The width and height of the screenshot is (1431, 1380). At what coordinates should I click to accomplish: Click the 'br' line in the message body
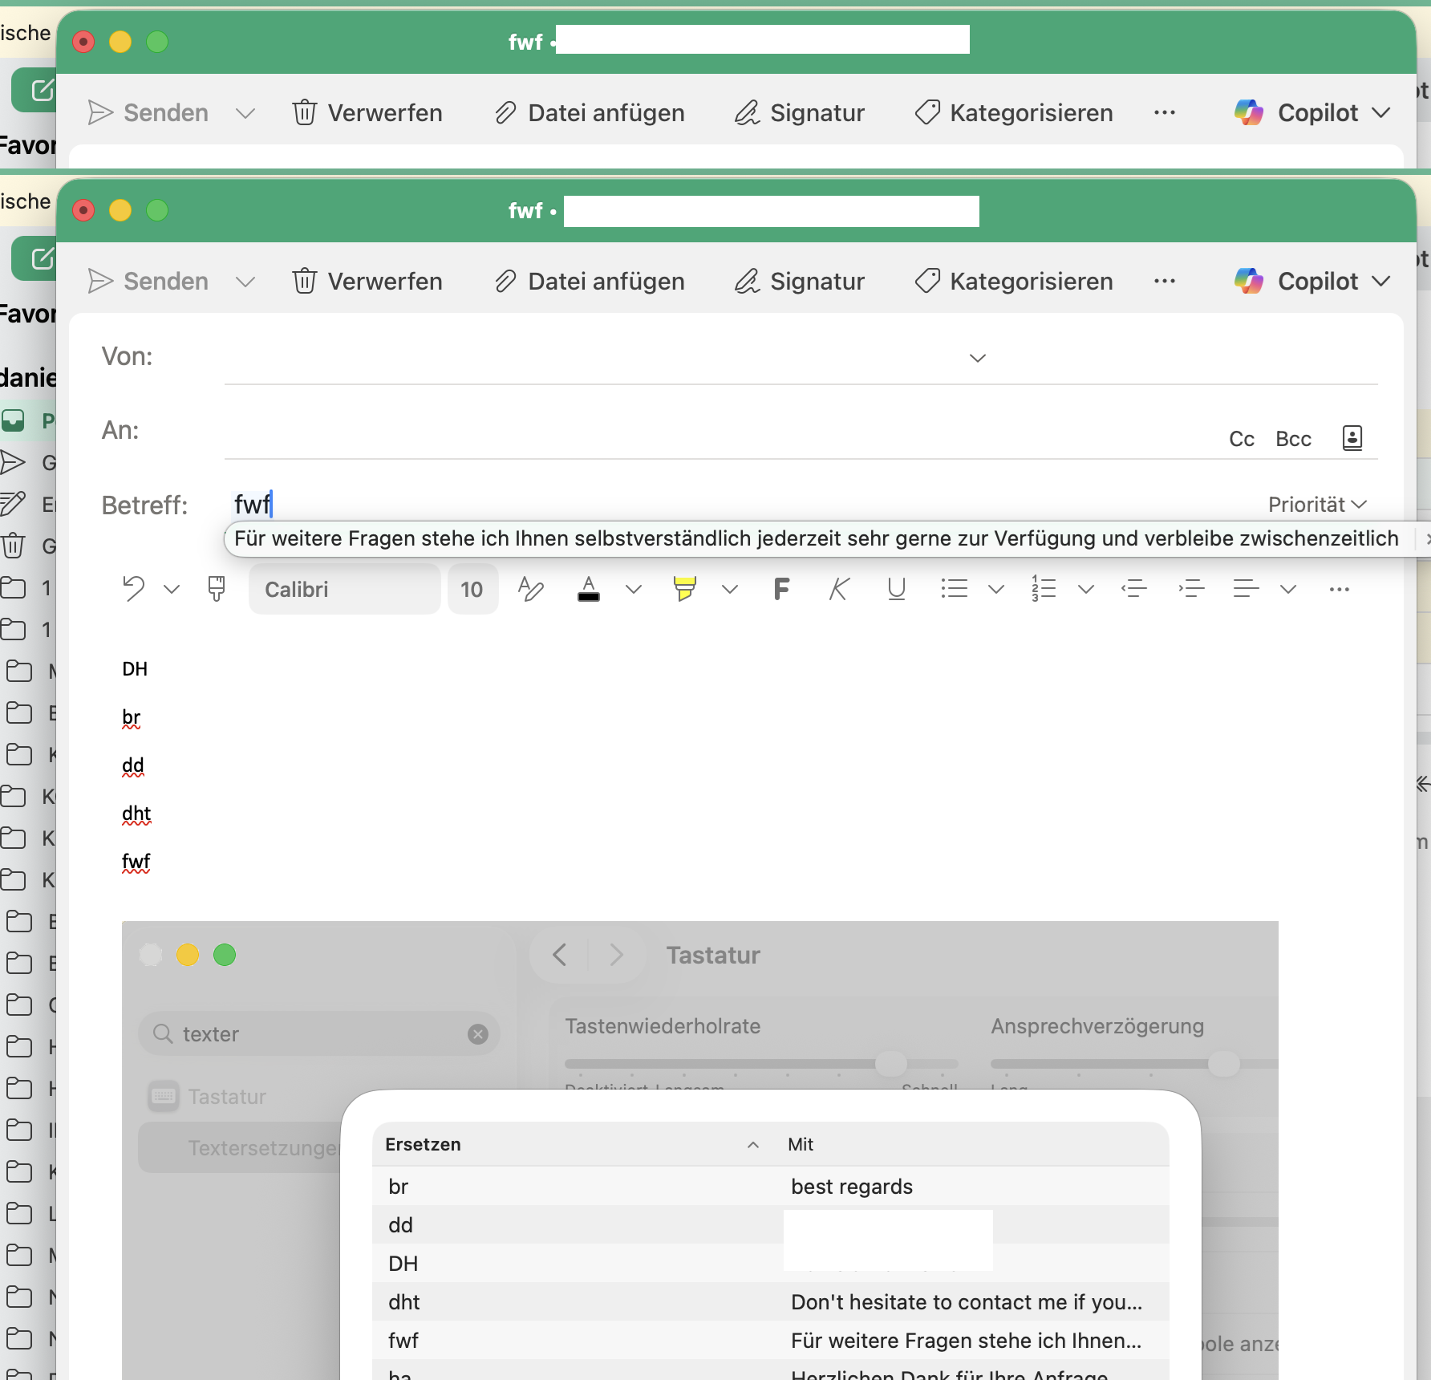click(x=132, y=717)
